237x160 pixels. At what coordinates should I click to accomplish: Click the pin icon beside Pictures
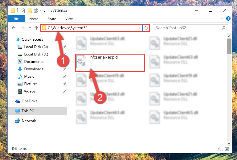[64, 84]
